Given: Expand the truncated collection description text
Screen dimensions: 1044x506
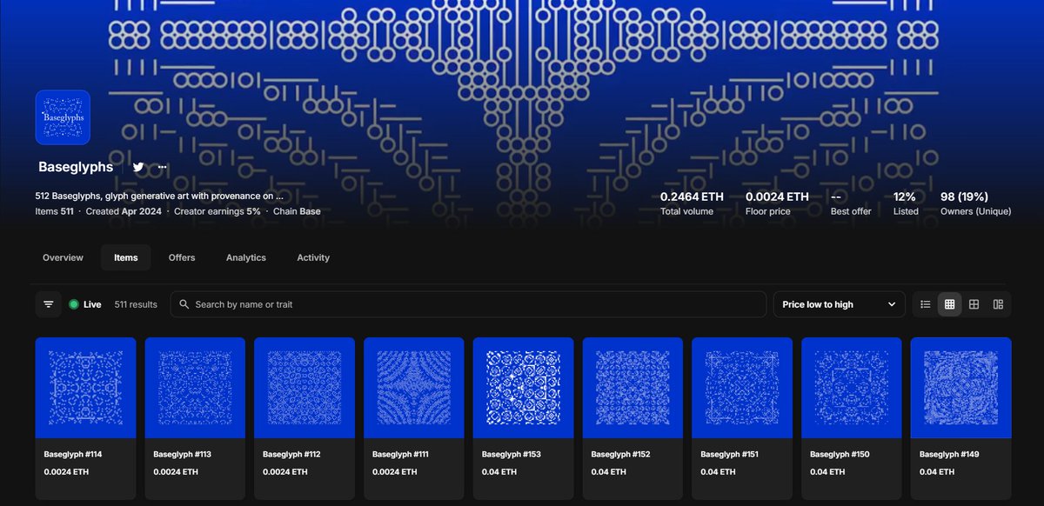Looking at the screenshot, I should click(x=160, y=196).
